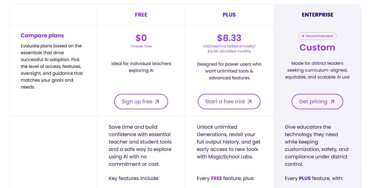This screenshot has height=188, width=383.
Task: Click the arrow icon inside Get pricing
Action: tap(332, 101)
